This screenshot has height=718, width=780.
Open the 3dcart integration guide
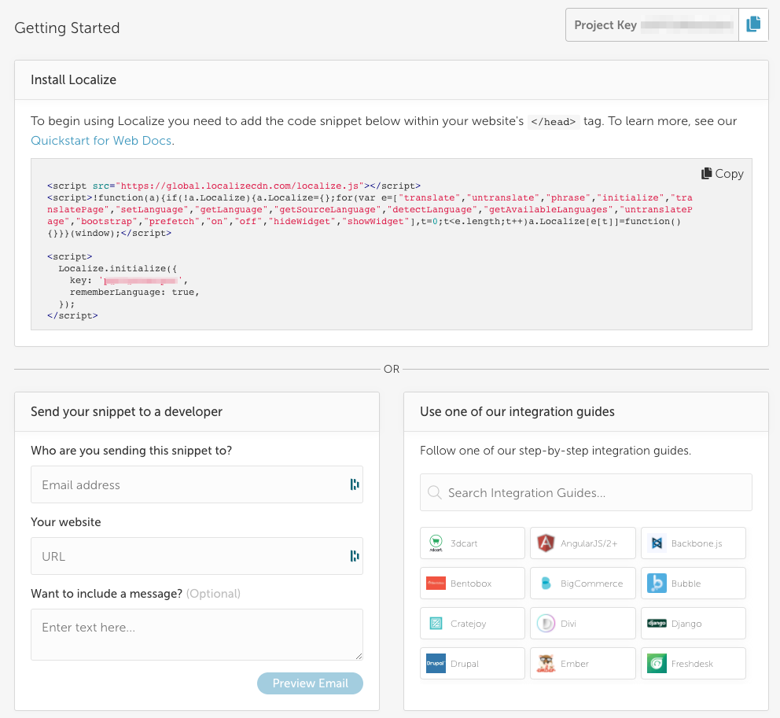pyautogui.click(x=472, y=543)
